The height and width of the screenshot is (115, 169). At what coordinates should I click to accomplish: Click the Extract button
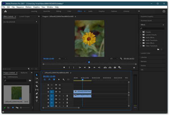110,67
